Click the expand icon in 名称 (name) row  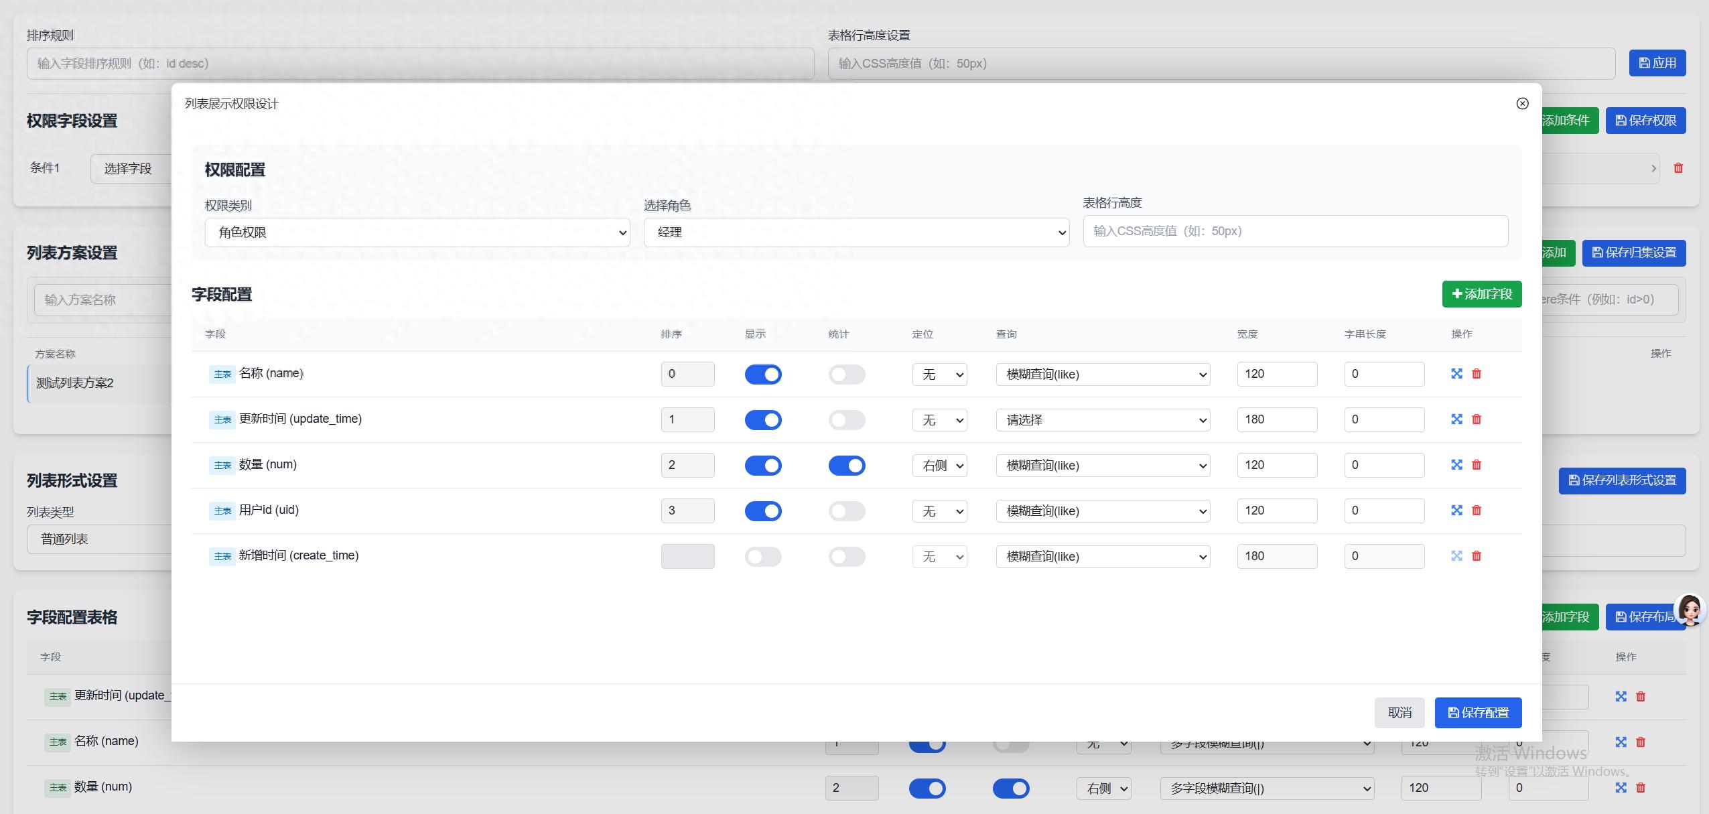click(1456, 374)
